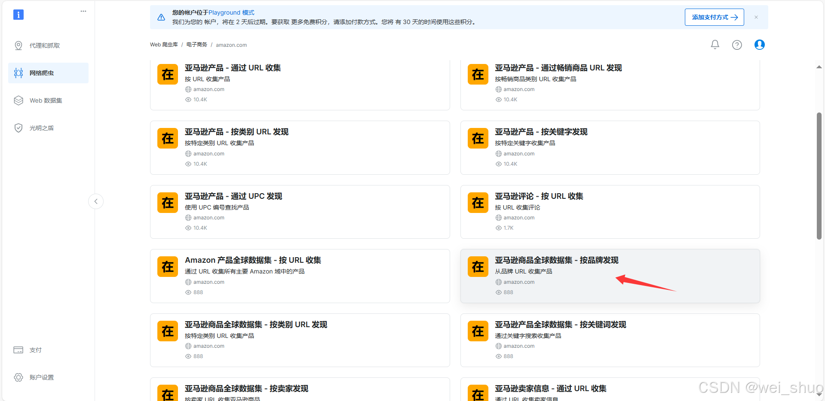This screenshot has height=401, width=825.
Task: Click orange icon of 通过 UPC 发现 card
Action: pyautogui.click(x=168, y=203)
